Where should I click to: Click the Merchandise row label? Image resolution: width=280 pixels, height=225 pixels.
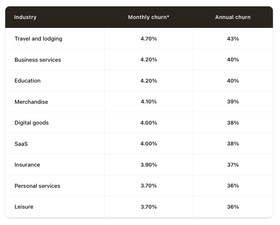pyautogui.click(x=31, y=102)
